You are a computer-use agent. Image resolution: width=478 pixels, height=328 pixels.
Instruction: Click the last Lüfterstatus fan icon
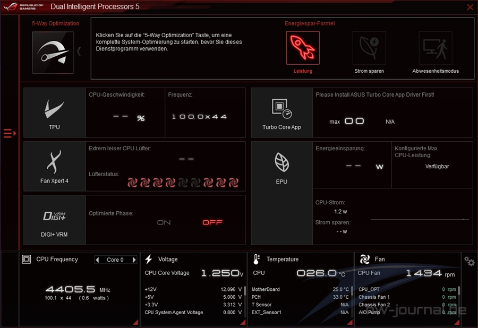[x=234, y=183]
